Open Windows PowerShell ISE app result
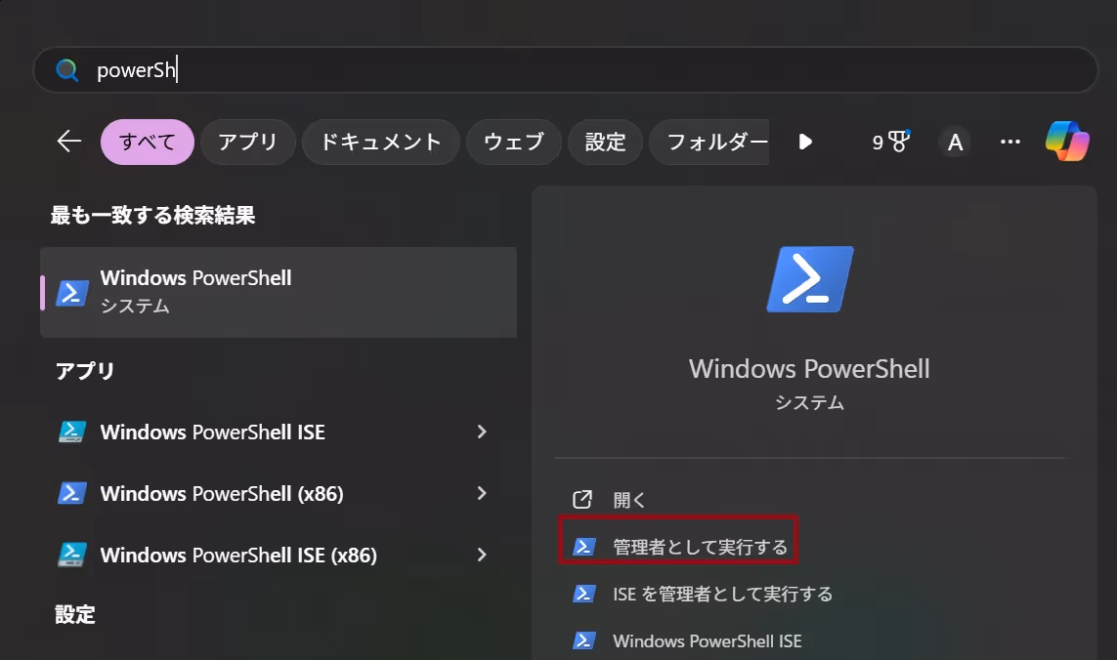 pos(279,432)
